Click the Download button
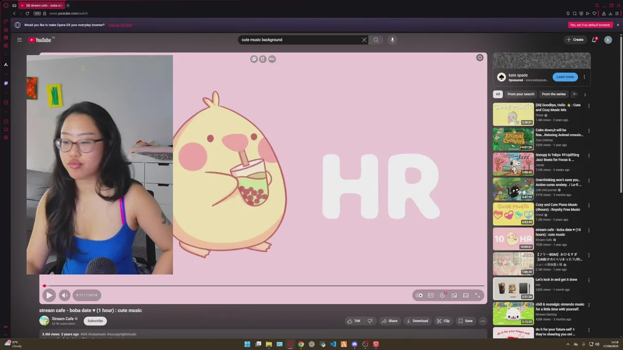623x350 pixels. click(x=417, y=321)
